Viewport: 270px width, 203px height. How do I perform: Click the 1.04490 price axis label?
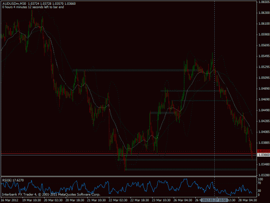(x=264, y=110)
